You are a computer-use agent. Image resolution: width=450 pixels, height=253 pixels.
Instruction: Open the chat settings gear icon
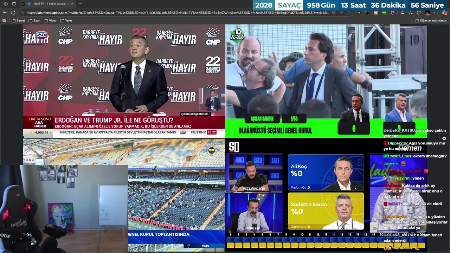(x=444, y=138)
